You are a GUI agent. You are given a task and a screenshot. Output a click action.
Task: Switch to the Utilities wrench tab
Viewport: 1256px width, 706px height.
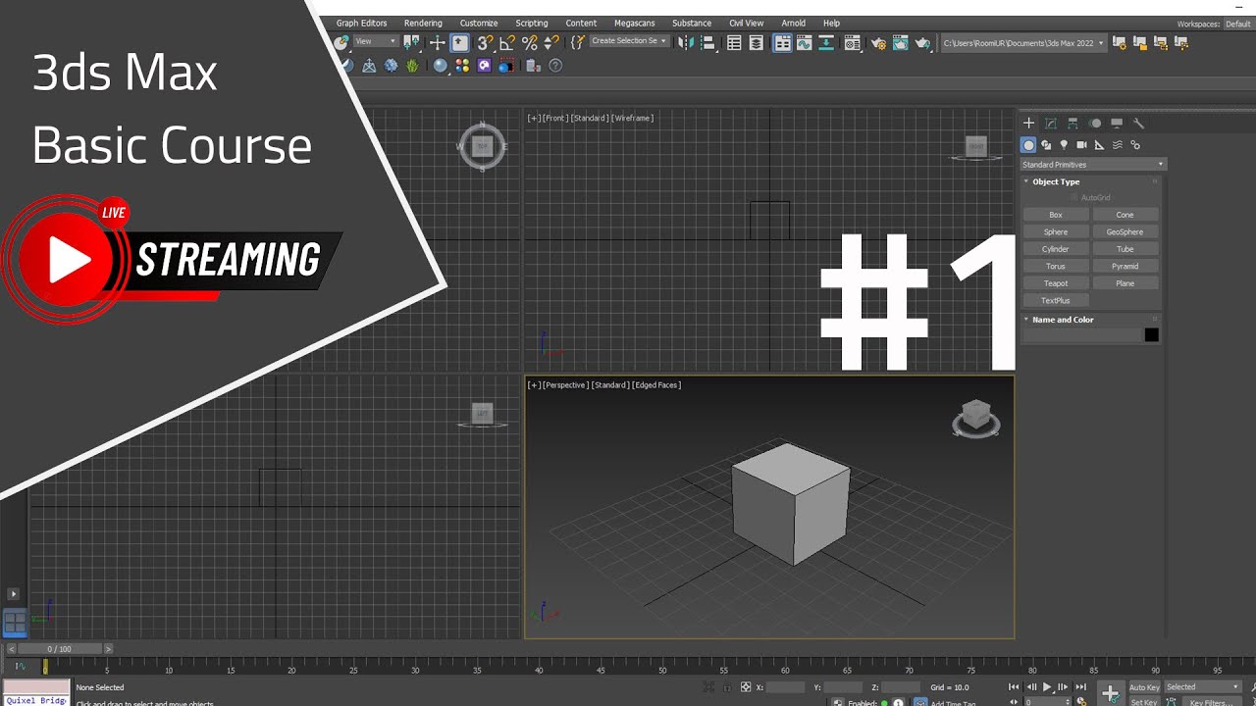coord(1139,124)
